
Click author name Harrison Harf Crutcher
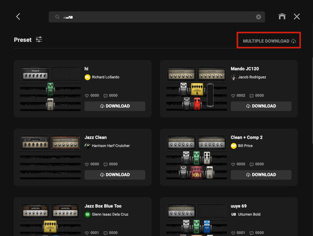(111, 146)
